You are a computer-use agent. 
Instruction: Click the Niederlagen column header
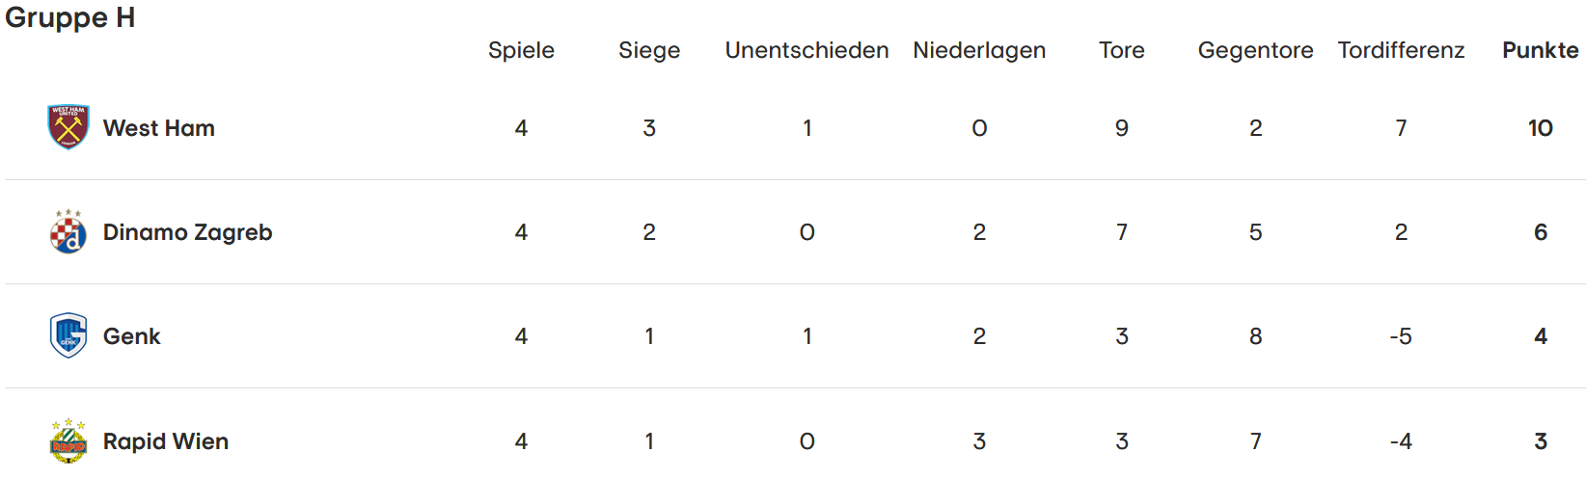979,50
